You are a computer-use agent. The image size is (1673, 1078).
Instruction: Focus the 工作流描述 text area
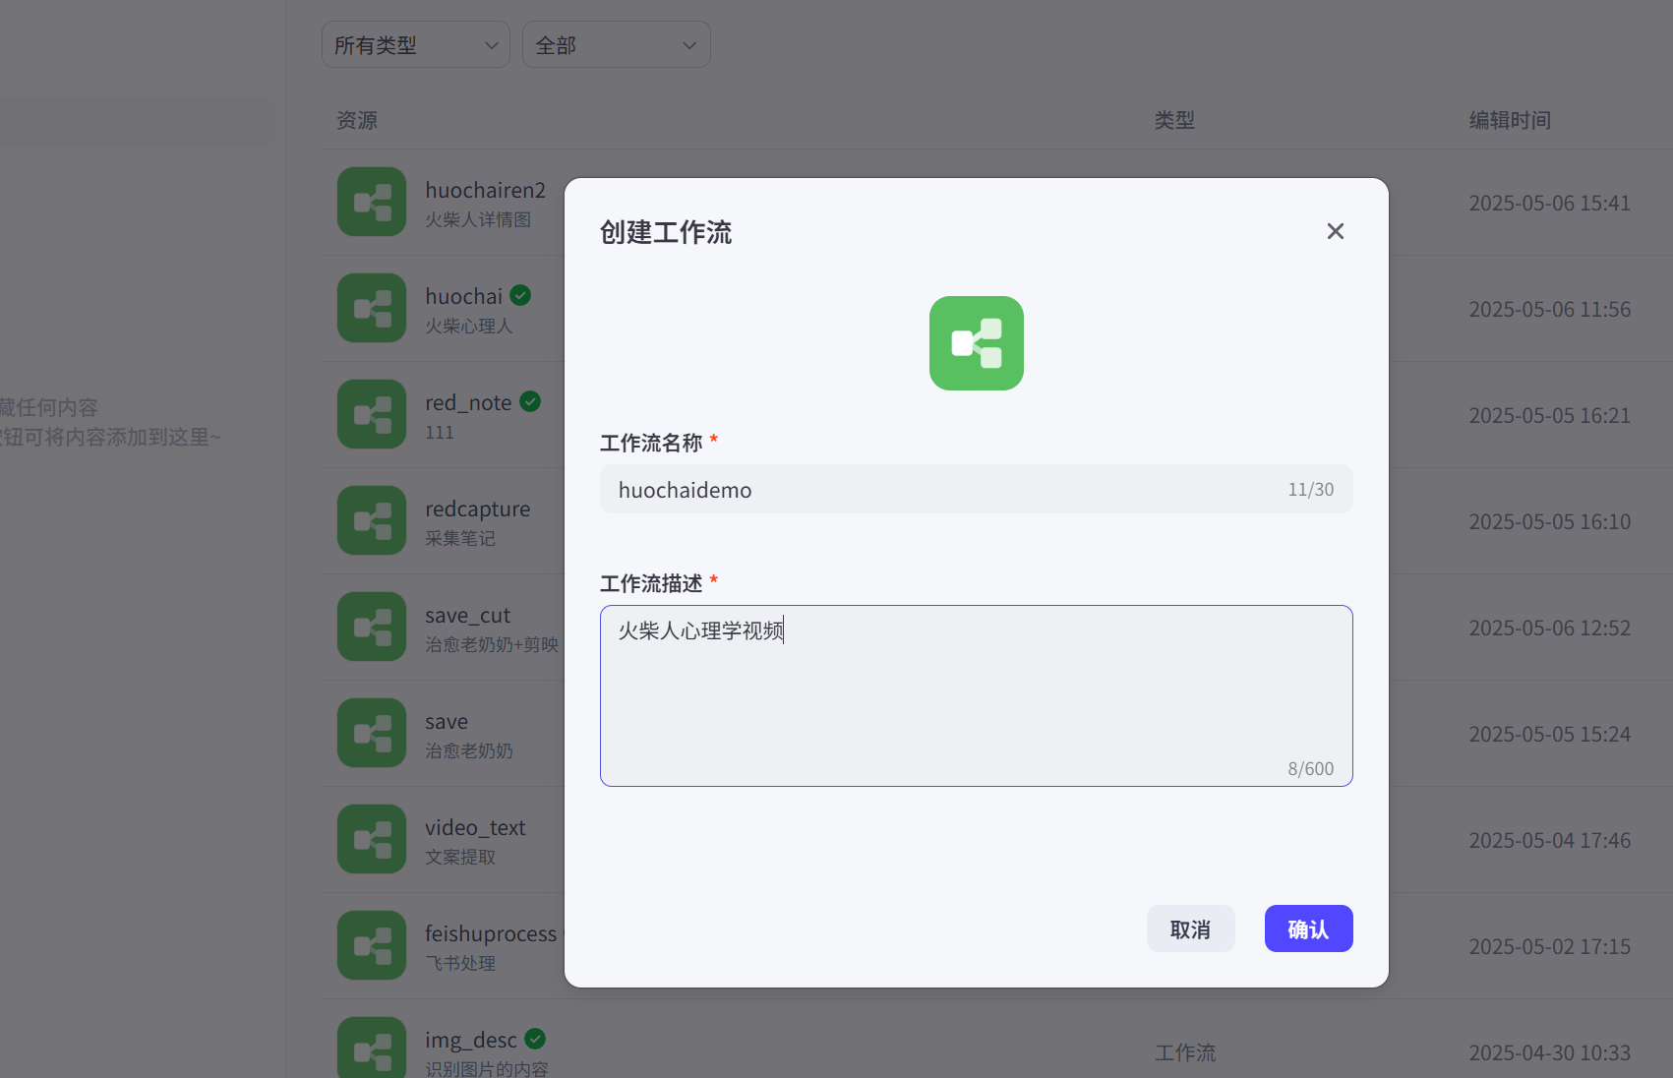click(977, 695)
